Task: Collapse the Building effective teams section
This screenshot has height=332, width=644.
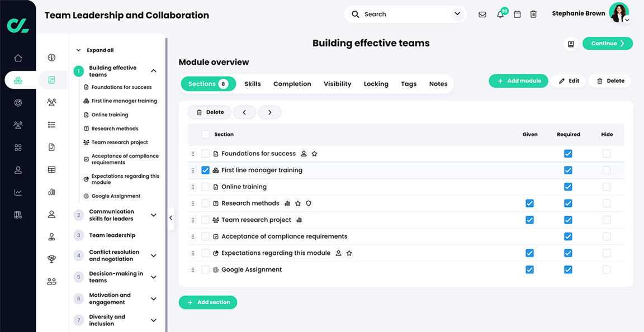Action: [x=154, y=71]
